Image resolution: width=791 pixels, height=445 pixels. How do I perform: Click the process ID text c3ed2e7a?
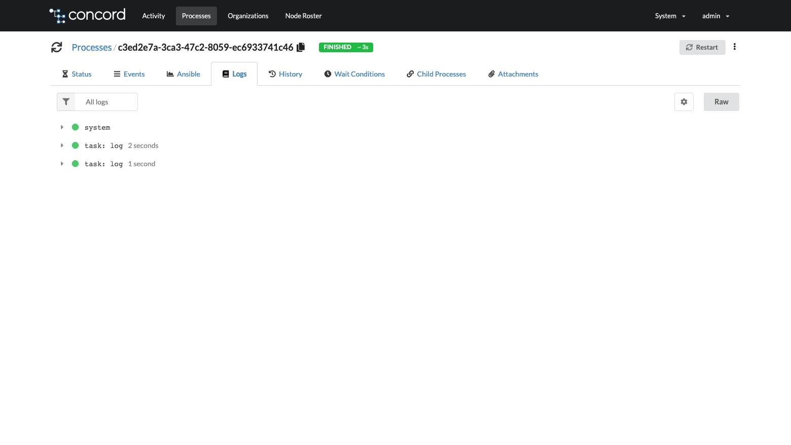206,47
